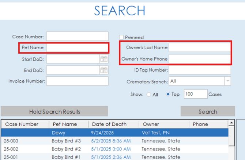Select the Show All radio button
This screenshot has width=245, height=160.
(x=149, y=95)
